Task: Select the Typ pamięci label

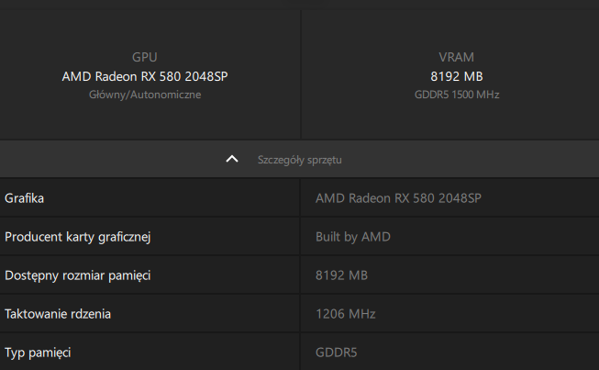Action: point(38,353)
